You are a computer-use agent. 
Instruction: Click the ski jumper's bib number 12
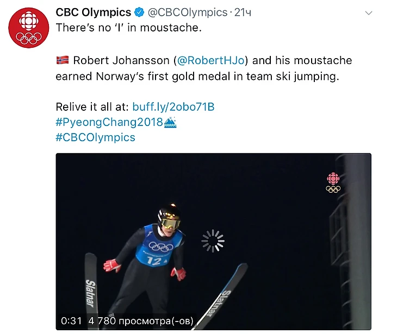pyautogui.click(x=154, y=261)
